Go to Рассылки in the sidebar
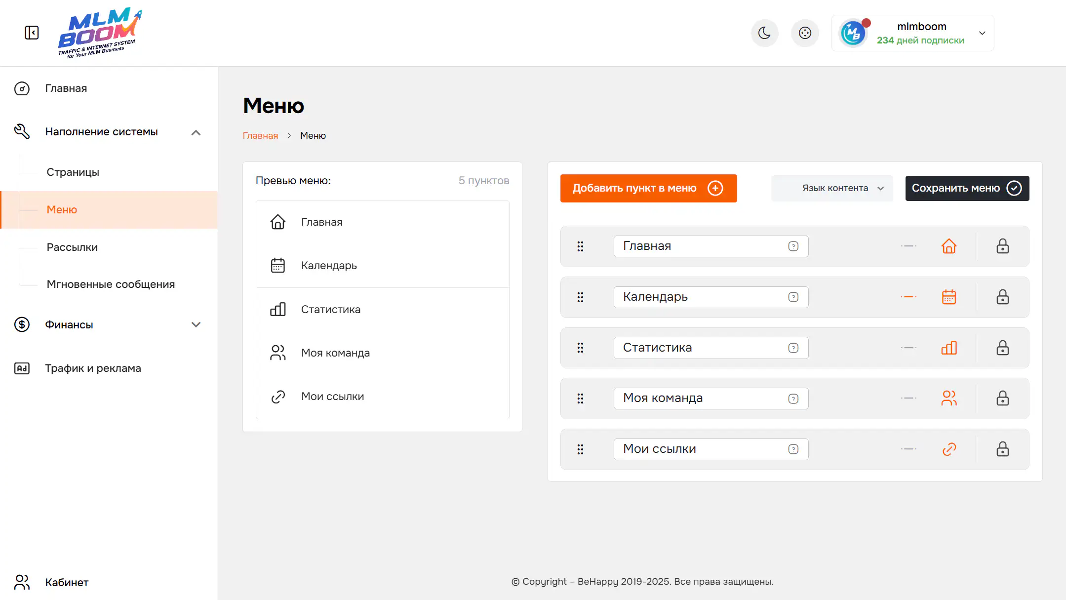 click(x=72, y=247)
